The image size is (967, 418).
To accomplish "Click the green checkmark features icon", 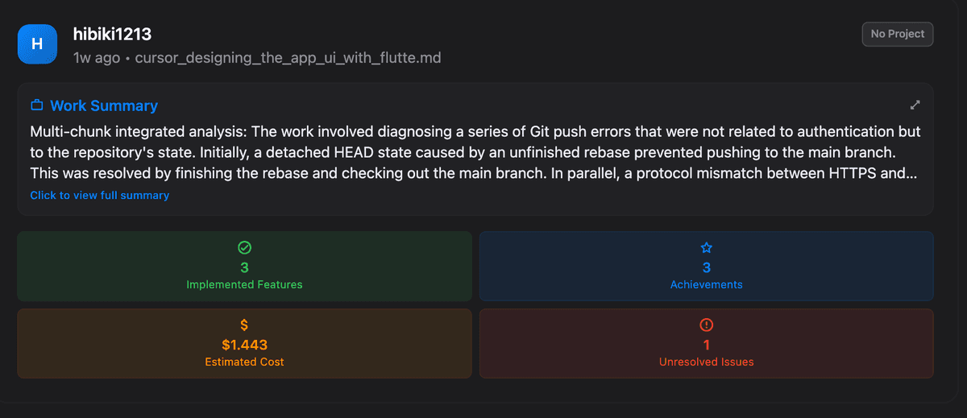I will (x=244, y=248).
